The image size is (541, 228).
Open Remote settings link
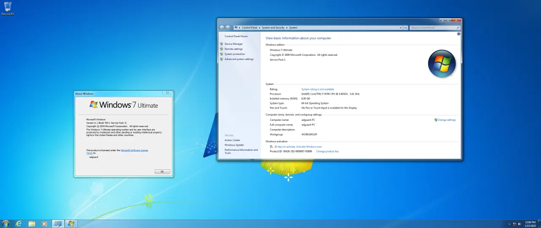[x=234, y=49]
